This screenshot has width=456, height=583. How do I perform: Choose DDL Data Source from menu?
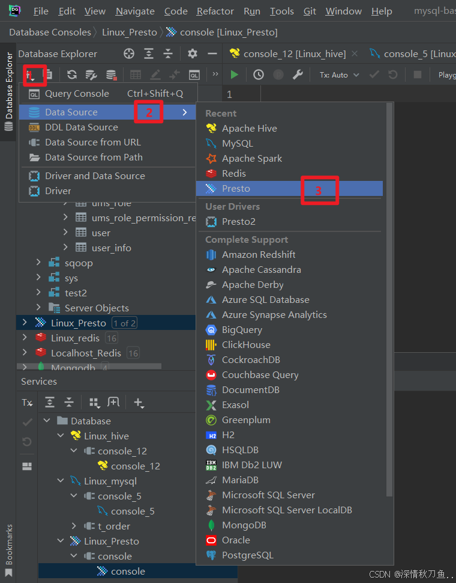coord(107,127)
